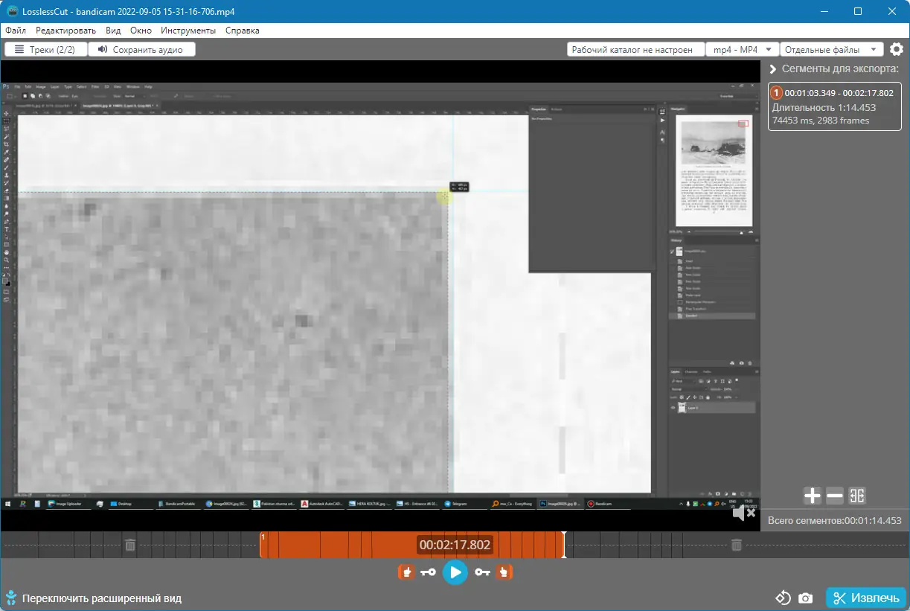Open the 'Редактировать' menu
The width and height of the screenshot is (910, 611).
[65, 31]
